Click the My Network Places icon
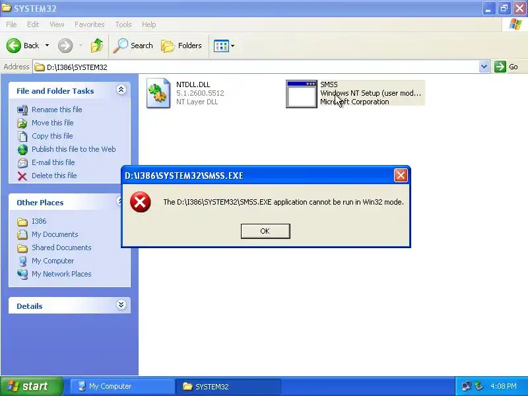The image size is (528, 396). pyautogui.click(x=22, y=274)
